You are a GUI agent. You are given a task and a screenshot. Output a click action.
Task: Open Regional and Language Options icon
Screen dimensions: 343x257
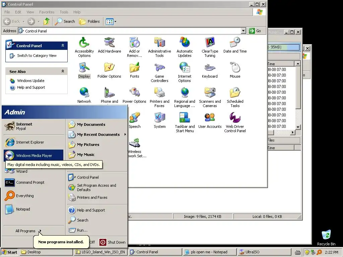click(185, 97)
